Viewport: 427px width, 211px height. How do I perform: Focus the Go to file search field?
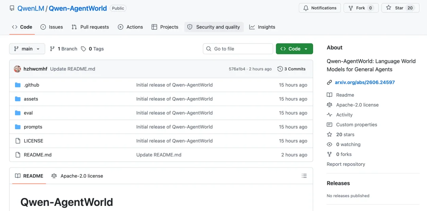(x=238, y=49)
